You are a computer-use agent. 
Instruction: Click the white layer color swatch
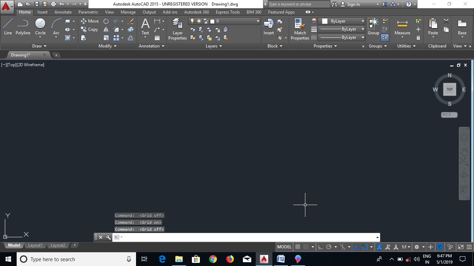[212, 21]
